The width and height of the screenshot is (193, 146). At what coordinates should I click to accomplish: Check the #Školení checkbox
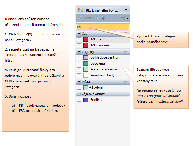point(79,87)
